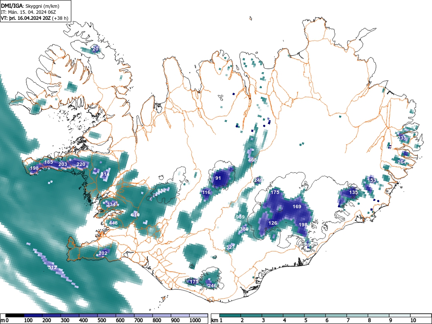Click the 334 visibility label

coord(111,204)
